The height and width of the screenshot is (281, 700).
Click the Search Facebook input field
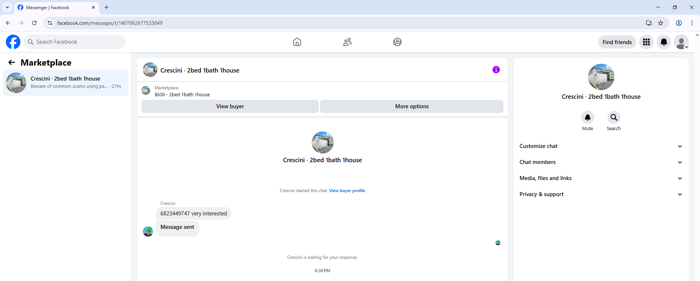[x=74, y=42]
